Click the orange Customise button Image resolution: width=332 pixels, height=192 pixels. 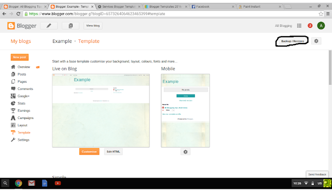click(x=89, y=152)
